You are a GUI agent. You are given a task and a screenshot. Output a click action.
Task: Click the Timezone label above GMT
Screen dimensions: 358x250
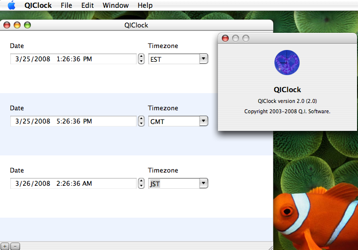click(x=163, y=108)
